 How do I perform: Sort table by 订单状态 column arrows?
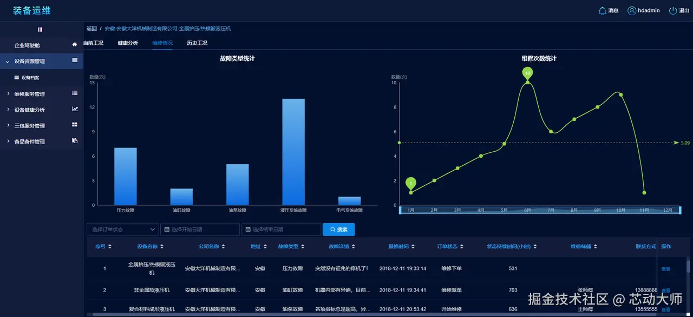point(463,247)
